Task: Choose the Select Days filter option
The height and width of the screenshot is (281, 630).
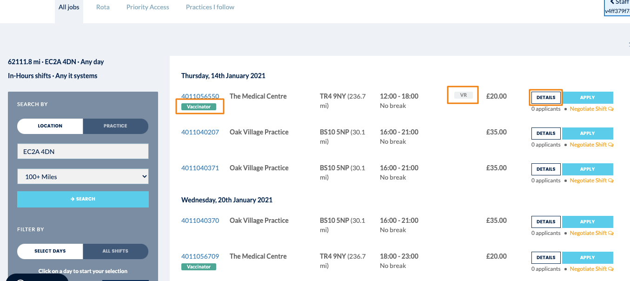Action: 50,251
